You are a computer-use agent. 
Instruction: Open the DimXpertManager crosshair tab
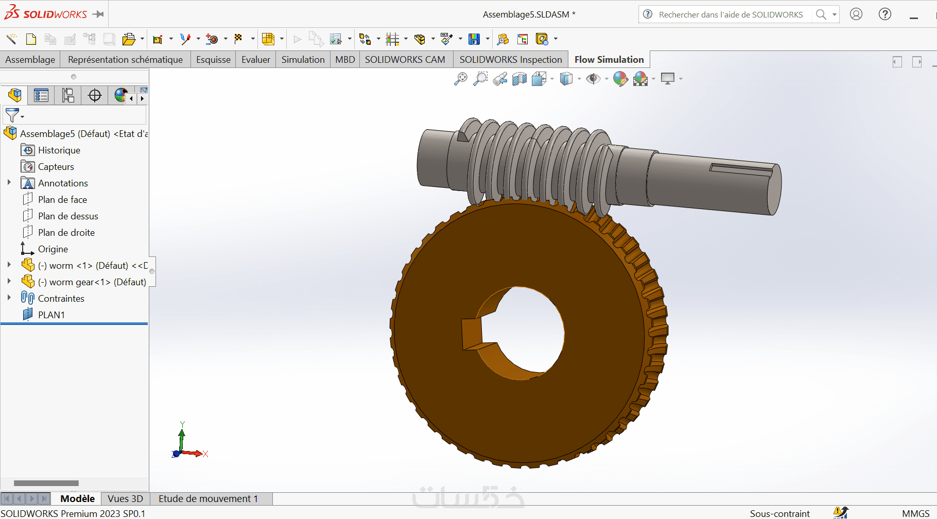tap(95, 95)
